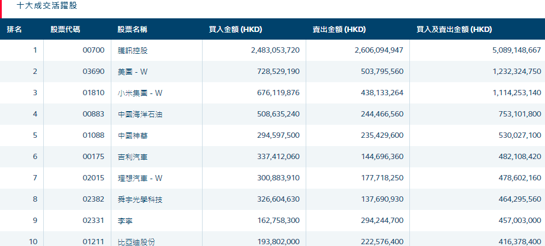Image resolution: width=545 pixels, height=246 pixels.
Task: Click buy amount 326,604,630
Action: pyautogui.click(x=278, y=199)
